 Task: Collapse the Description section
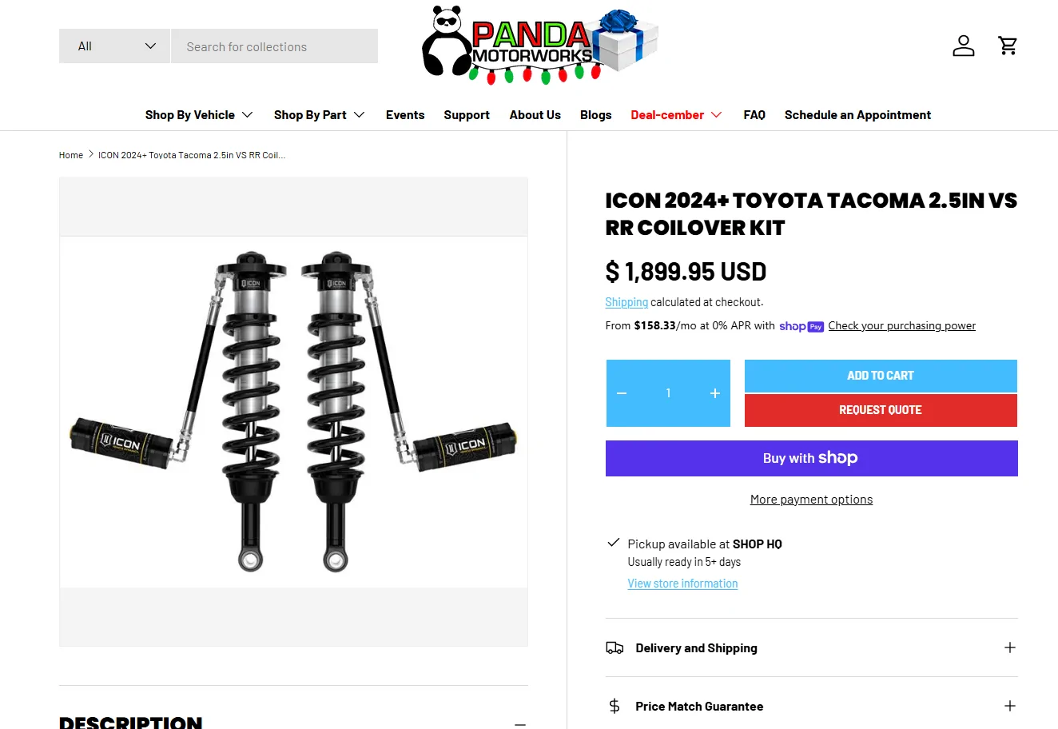520,723
